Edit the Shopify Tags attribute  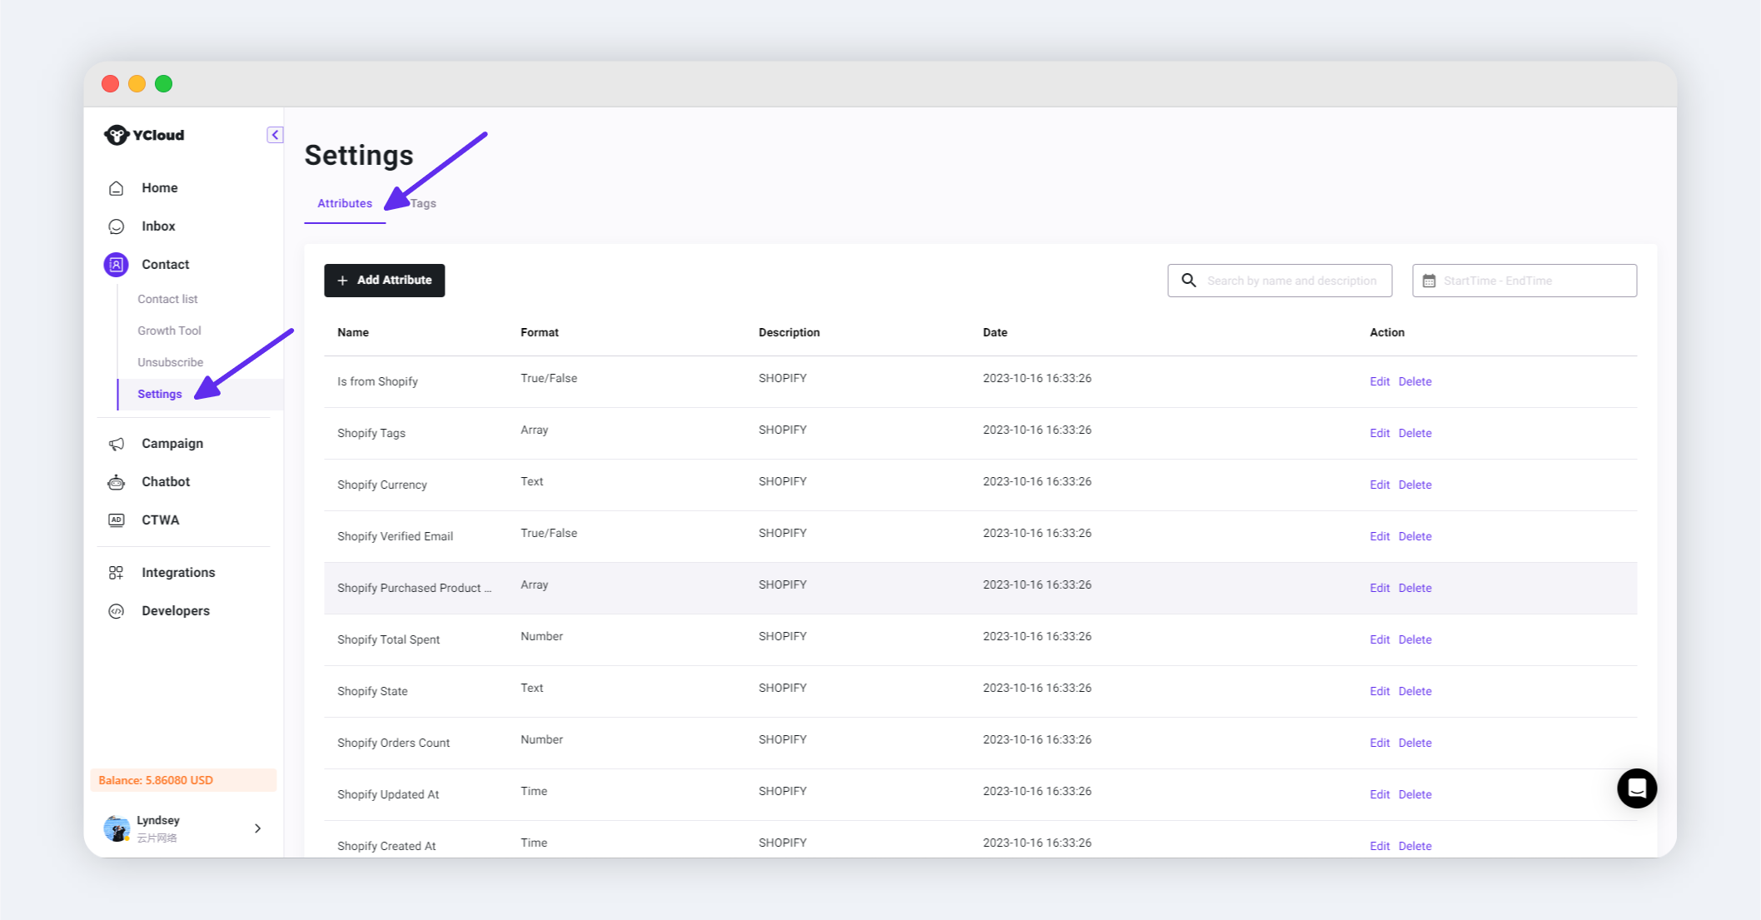coord(1379,433)
